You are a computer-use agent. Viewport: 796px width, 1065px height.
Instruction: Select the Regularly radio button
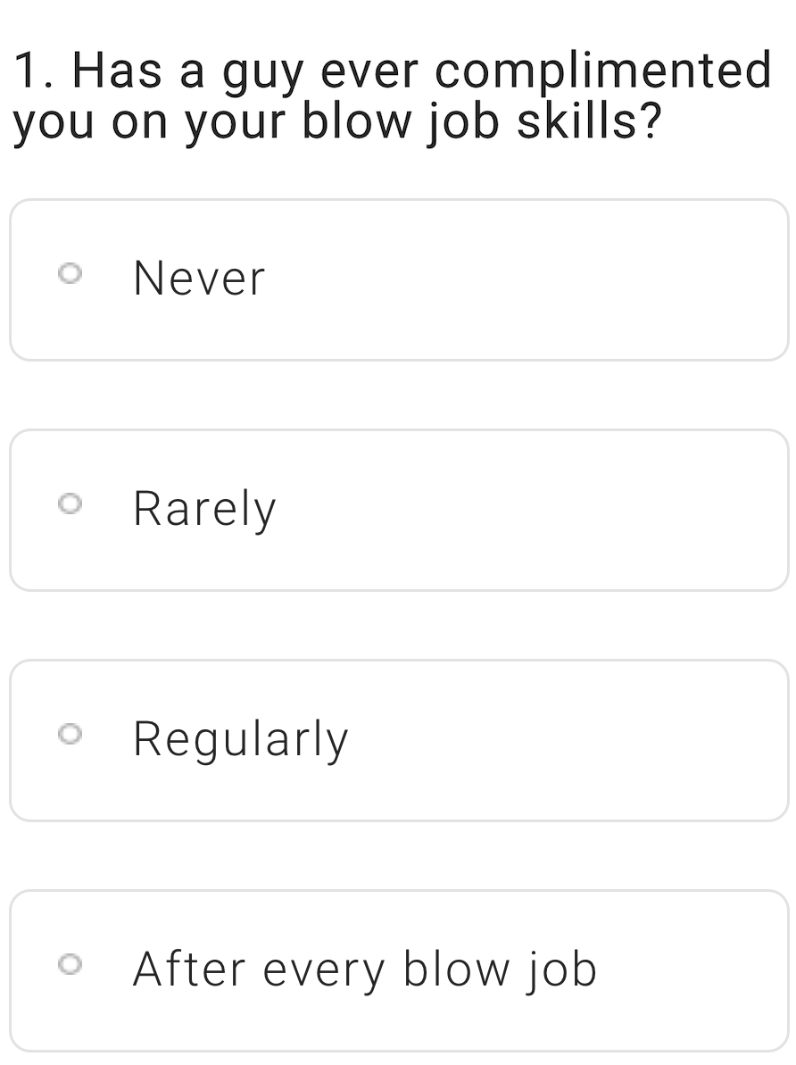(70, 734)
